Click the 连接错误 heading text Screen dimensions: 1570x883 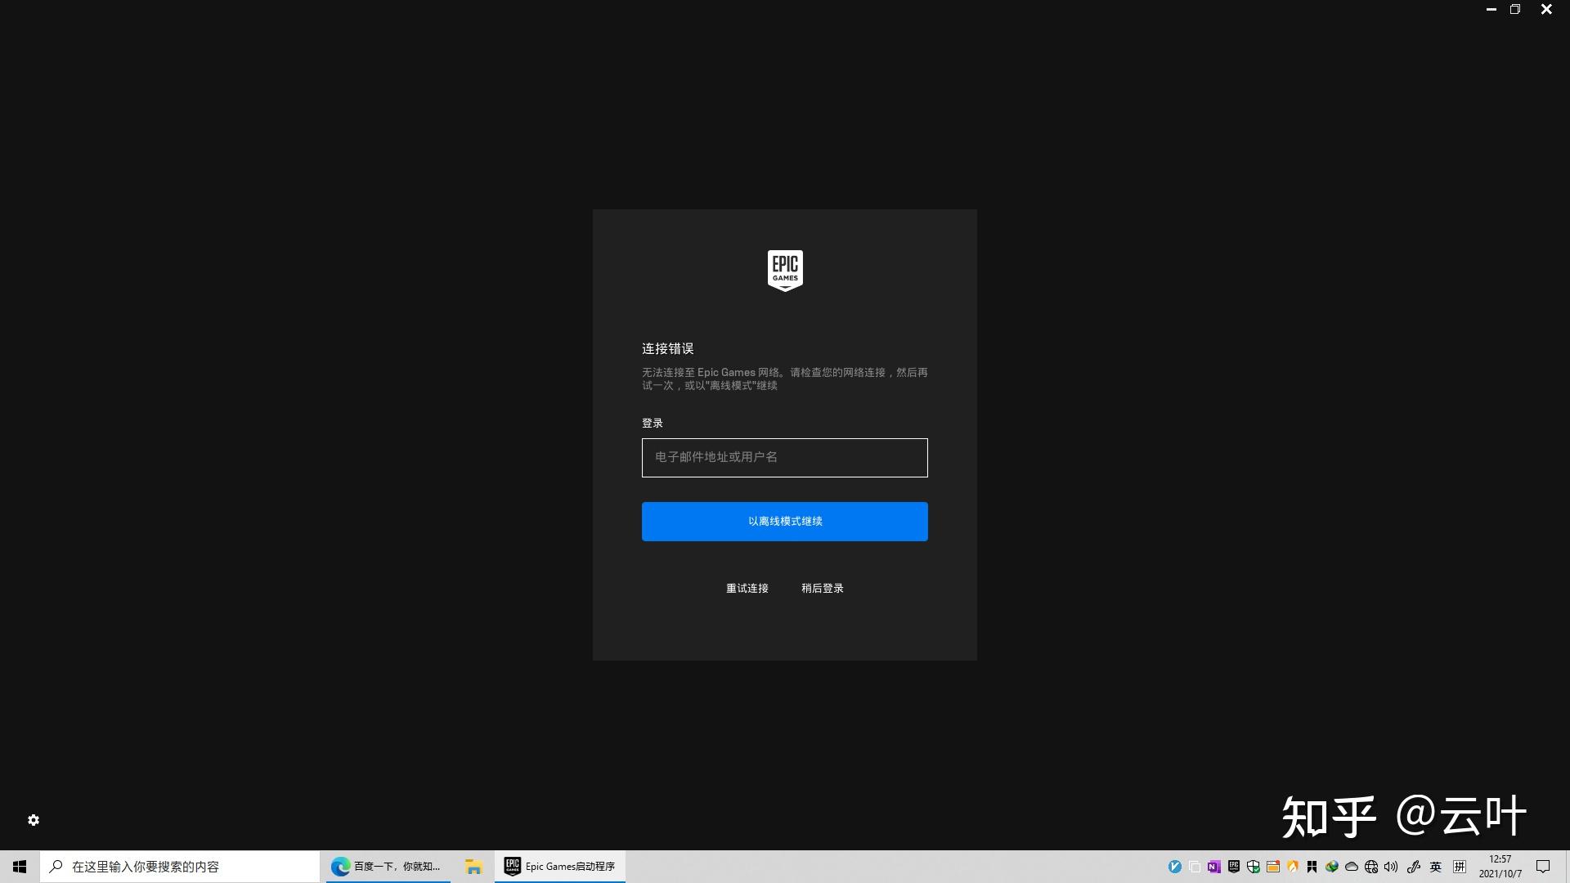pos(668,349)
